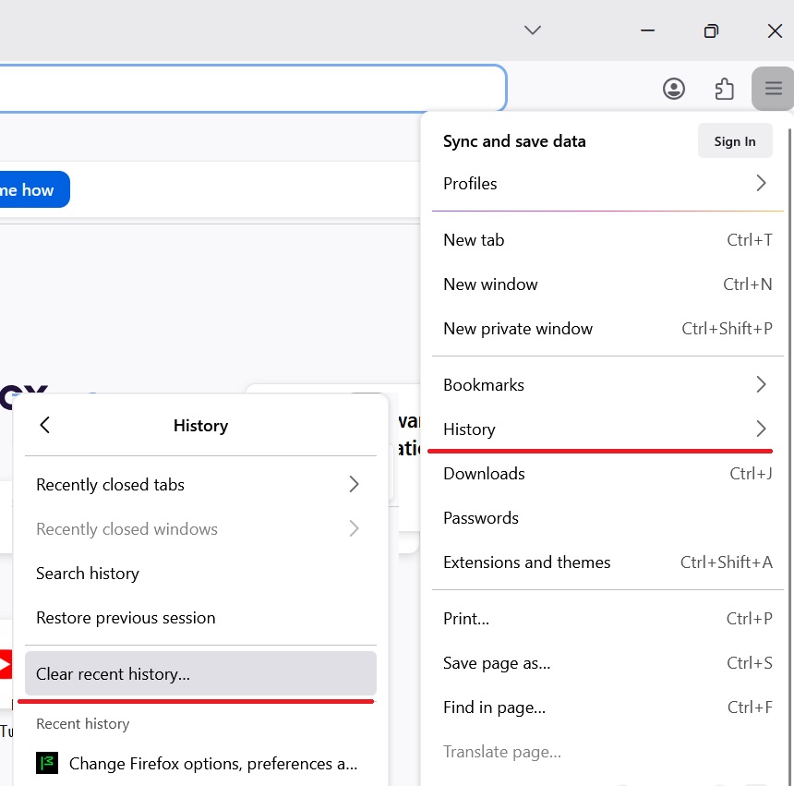Open the Firefox application menu hamburger icon

(772, 88)
